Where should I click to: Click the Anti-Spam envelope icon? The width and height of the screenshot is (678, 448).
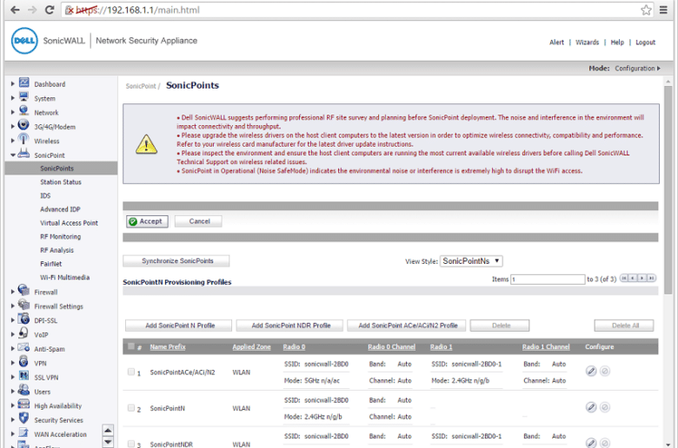click(x=23, y=347)
